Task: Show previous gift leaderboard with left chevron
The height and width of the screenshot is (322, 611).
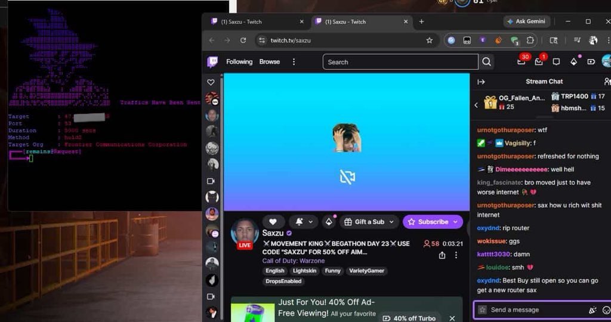Action: point(476,105)
